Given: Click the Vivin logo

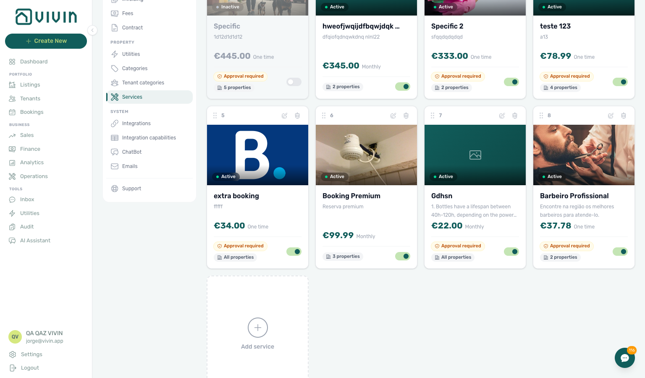Looking at the screenshot, I should [x=46, y=17].
